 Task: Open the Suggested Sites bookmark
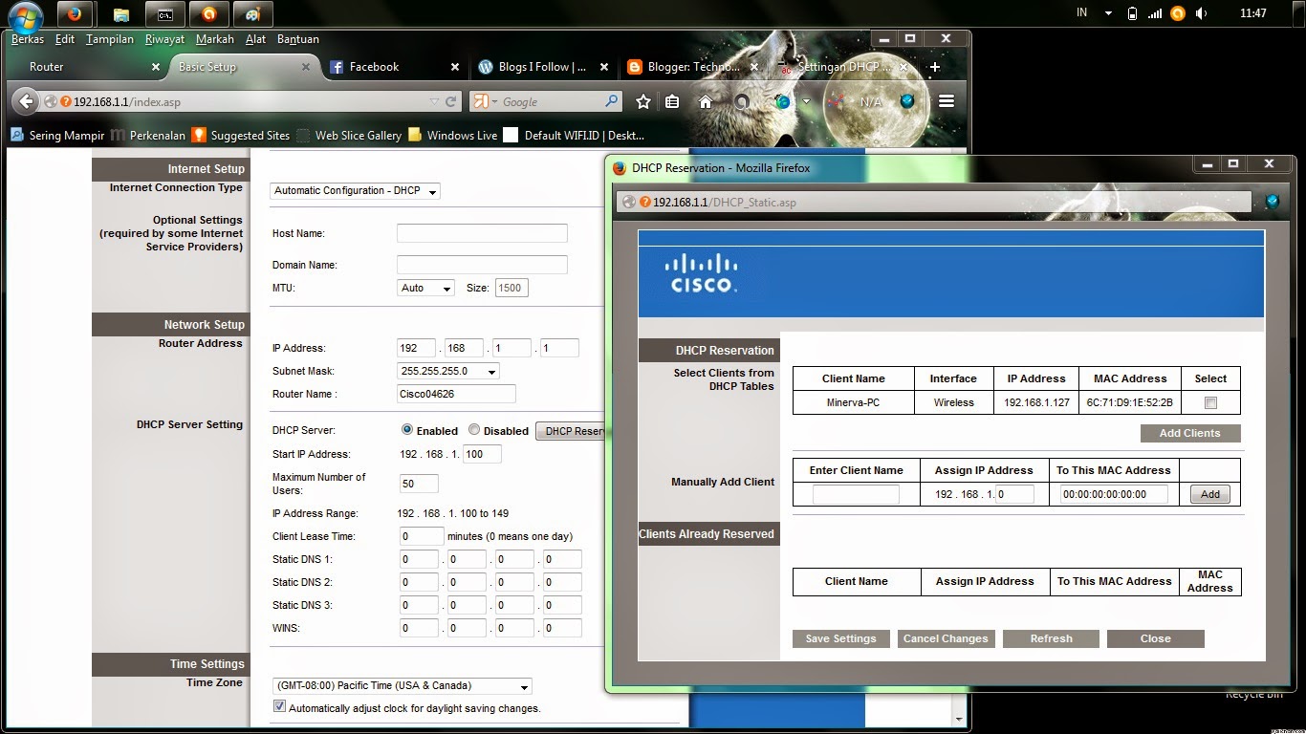[240, 136]
